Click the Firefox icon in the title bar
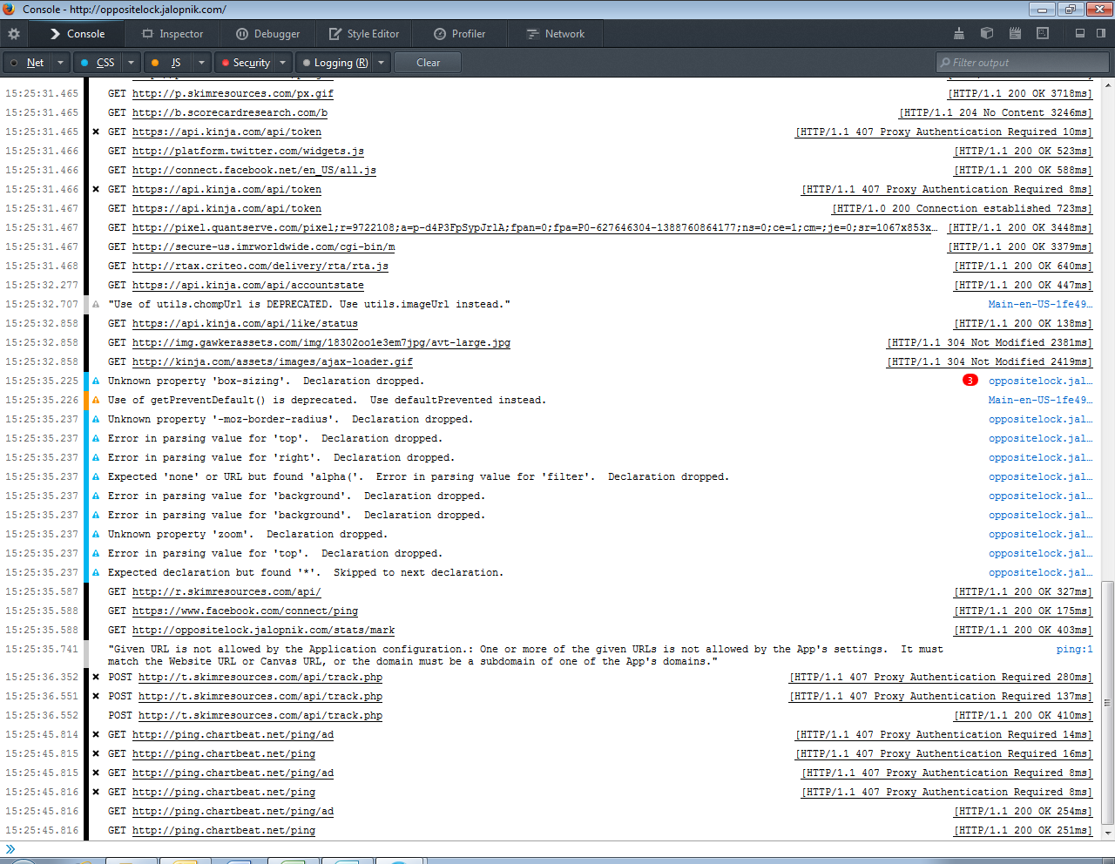1115x864 pixels. point(9,9)
